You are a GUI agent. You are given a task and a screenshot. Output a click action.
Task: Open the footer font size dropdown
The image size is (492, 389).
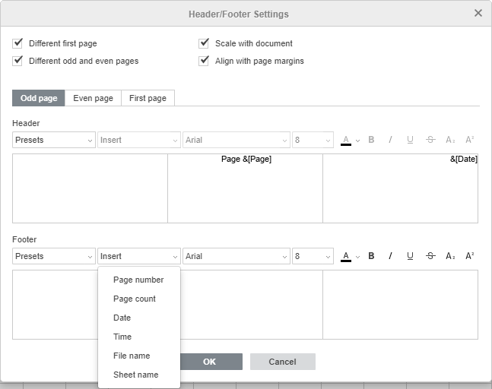coord(313,256)
